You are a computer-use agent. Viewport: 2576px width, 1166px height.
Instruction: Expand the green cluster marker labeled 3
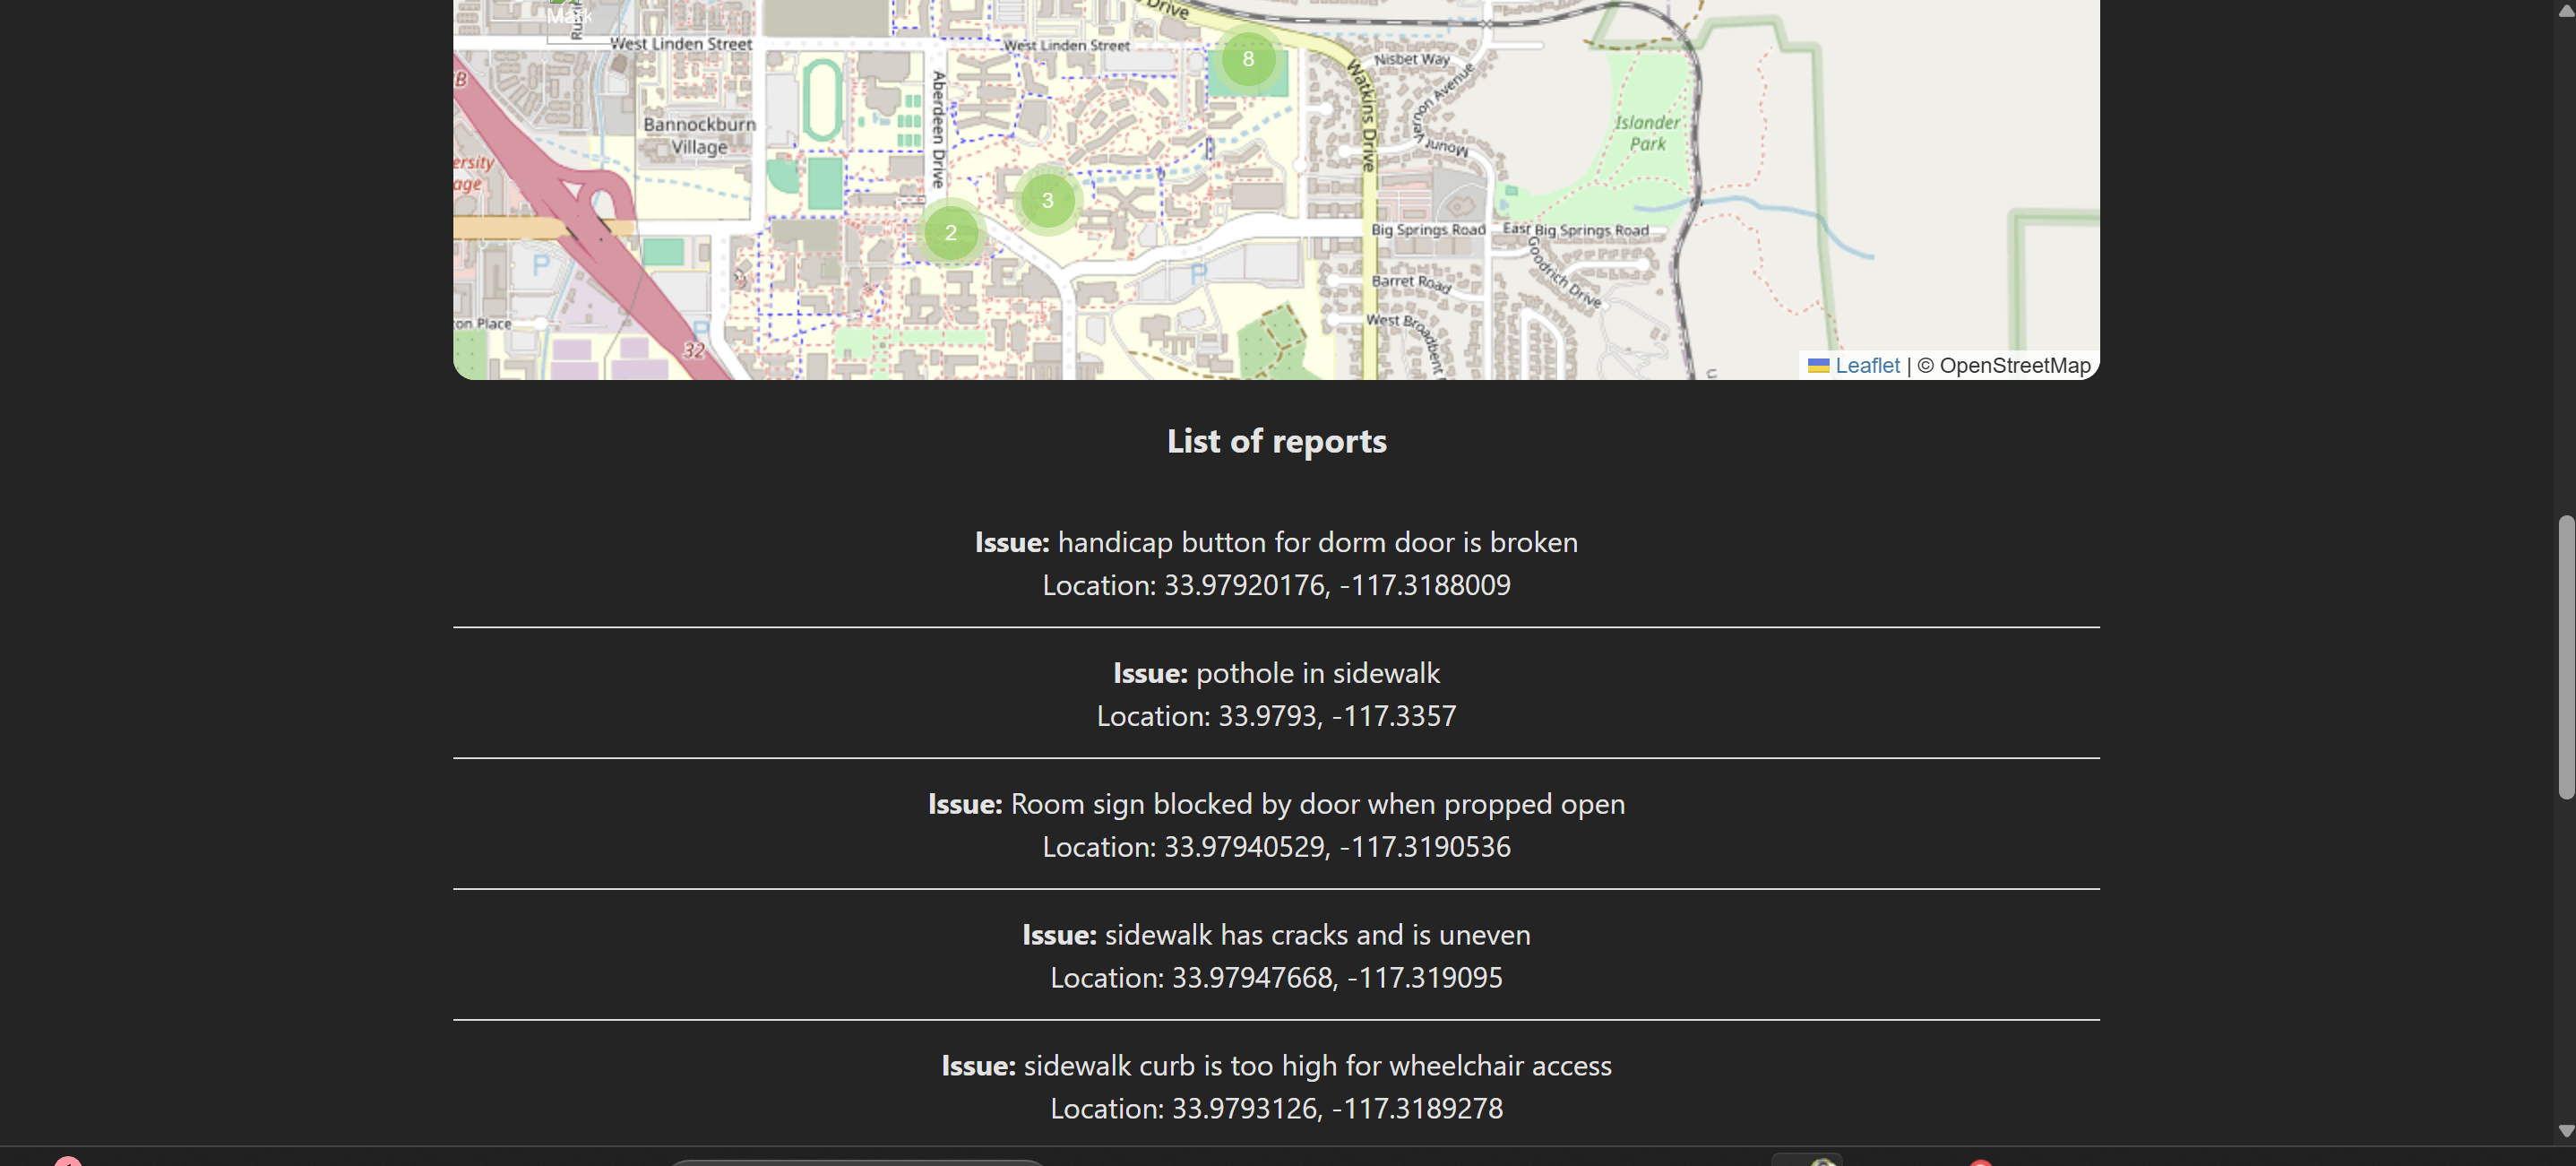point(1047,200)
